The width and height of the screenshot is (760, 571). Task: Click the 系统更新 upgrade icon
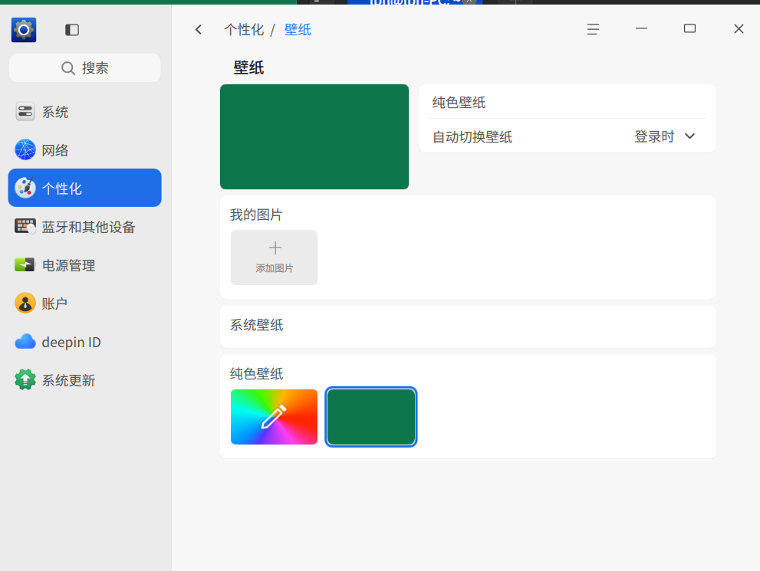click(25, 380)
